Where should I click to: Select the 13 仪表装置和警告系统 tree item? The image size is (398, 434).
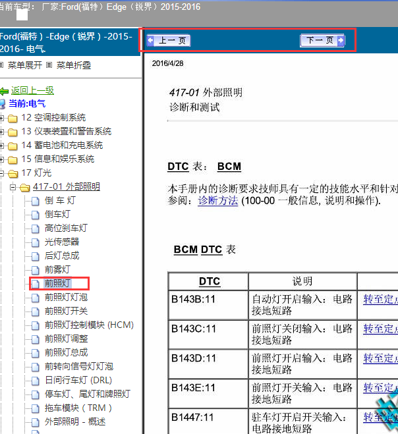coord(66,132)
